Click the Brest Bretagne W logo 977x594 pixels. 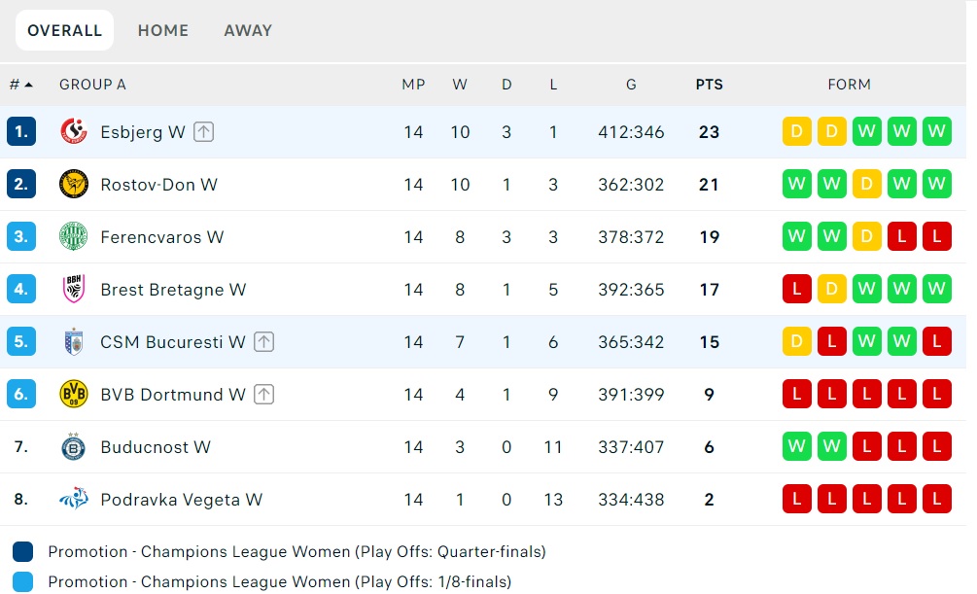tap(74, 290)
